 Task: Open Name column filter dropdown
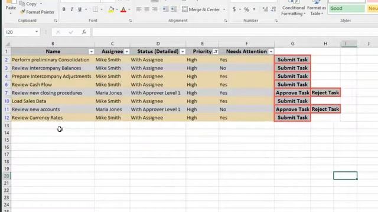coord(91,51)
